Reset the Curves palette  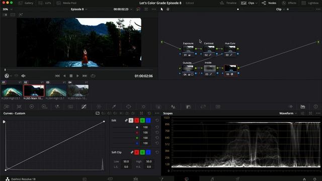pos(149,113)
